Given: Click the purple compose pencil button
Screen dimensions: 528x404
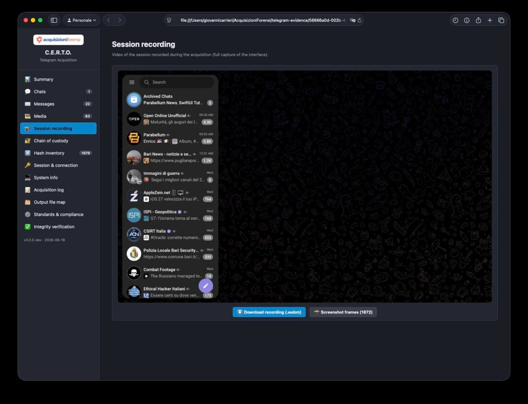Looking at the screenshot, I should tap(206, 286).
